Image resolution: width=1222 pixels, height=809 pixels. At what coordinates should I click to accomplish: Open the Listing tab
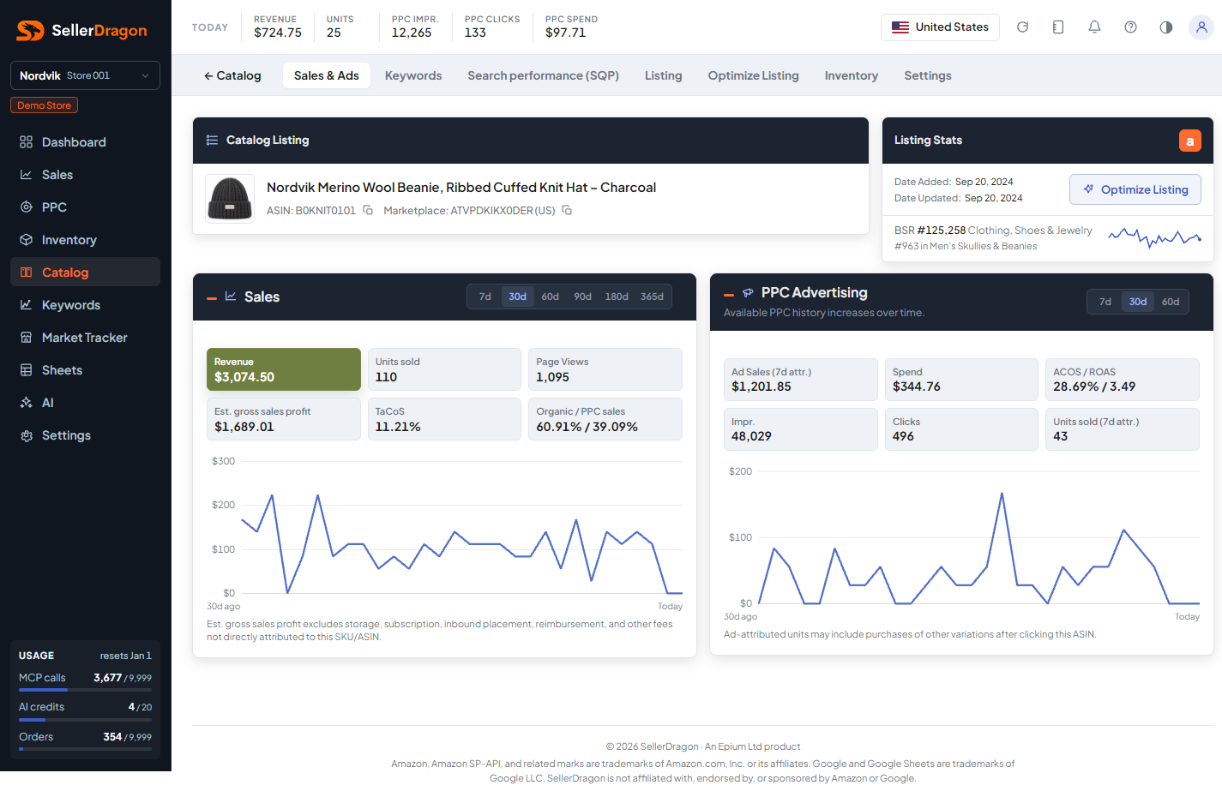coord(664,75)
